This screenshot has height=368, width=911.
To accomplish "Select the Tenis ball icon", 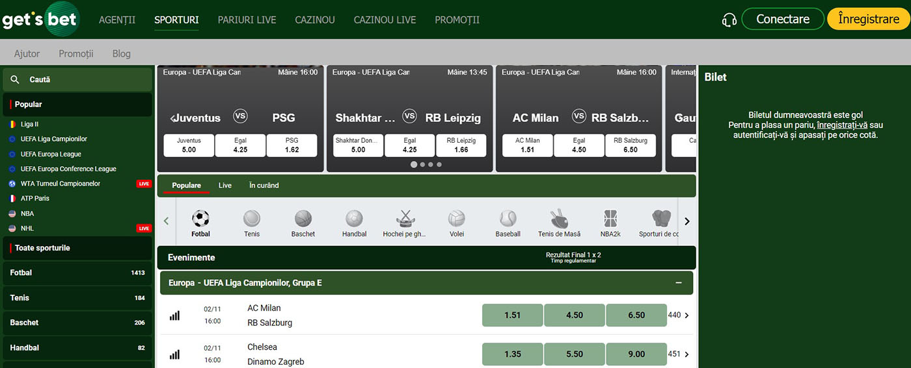I will pyautogui.click(x=252, y=218).
